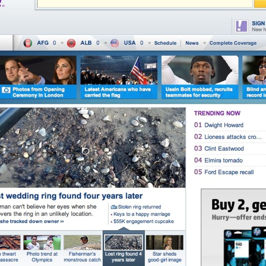Screen dimensions: 266x266
Task: Open the Usain Bolt mobbed story caption
Action: click(199, 92)
